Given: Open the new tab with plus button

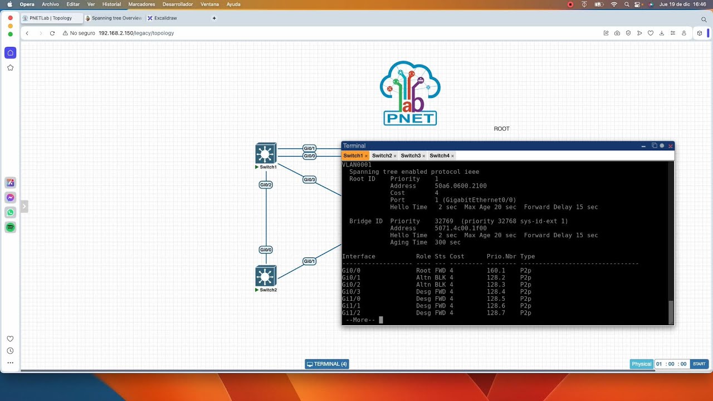Looking at the screenshot, I should click(214, 18).
